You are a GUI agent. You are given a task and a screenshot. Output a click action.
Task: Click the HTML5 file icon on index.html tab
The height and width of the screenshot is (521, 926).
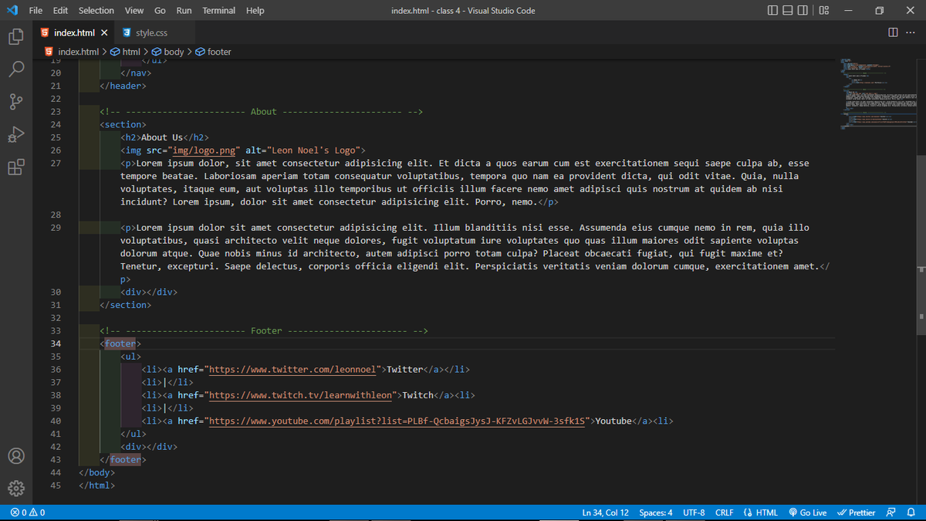coord(46,33)
